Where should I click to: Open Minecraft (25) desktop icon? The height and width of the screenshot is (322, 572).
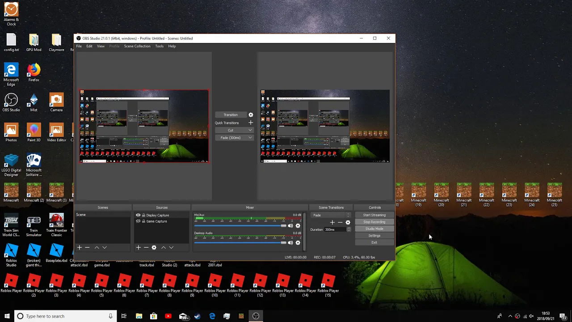click(554, 195)
